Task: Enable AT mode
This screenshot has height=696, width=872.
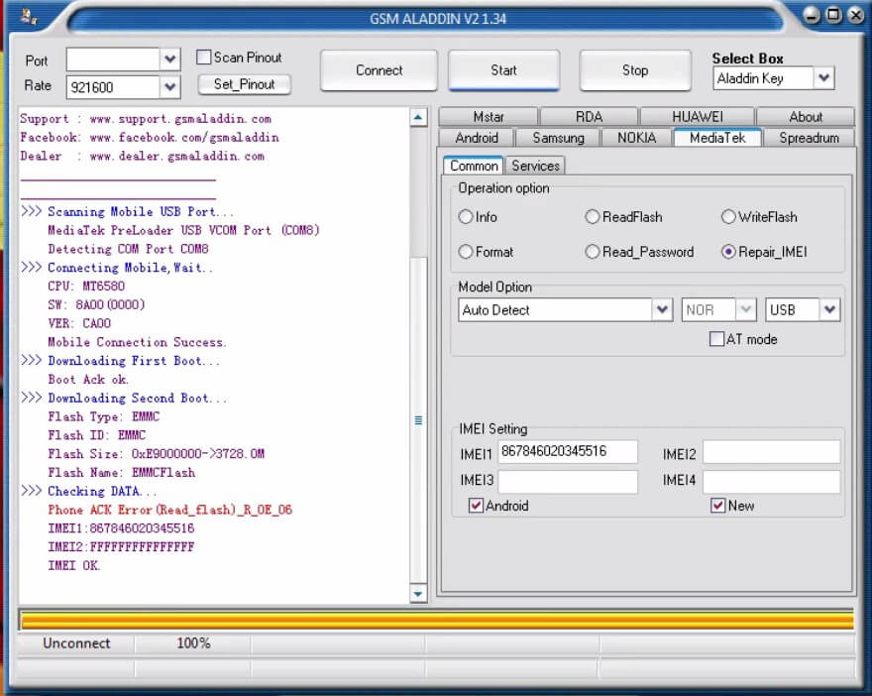Action: pyautogui.click(x=715, y=339)
